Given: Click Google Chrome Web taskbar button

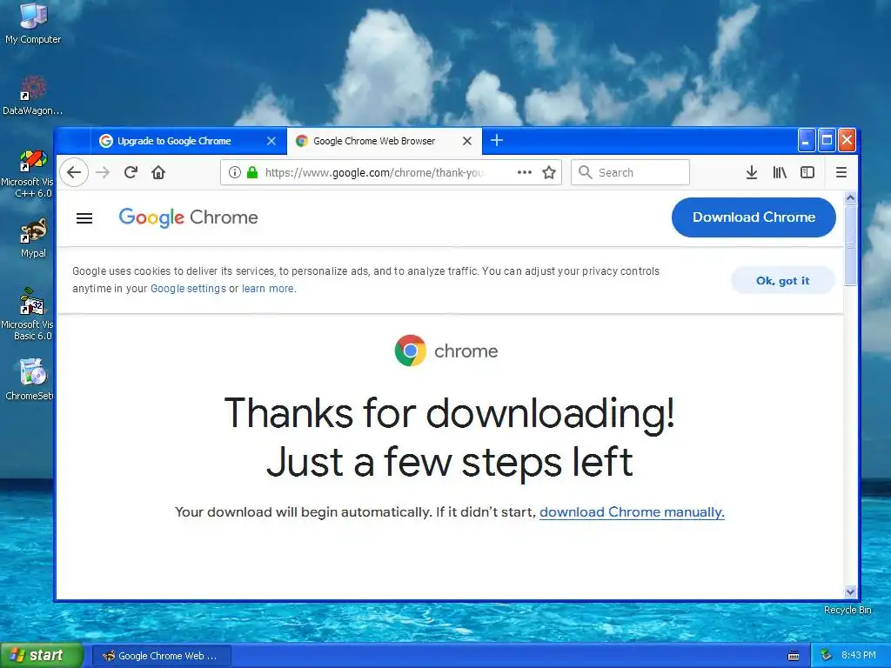Looking at the screenshot, I should [x=161, y=656].
